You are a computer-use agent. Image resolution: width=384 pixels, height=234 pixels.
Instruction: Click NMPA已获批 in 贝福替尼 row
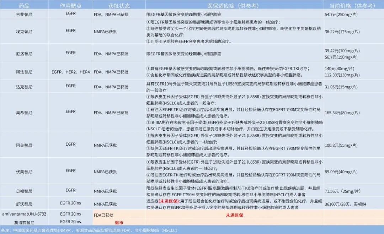[x=105, y=191]
